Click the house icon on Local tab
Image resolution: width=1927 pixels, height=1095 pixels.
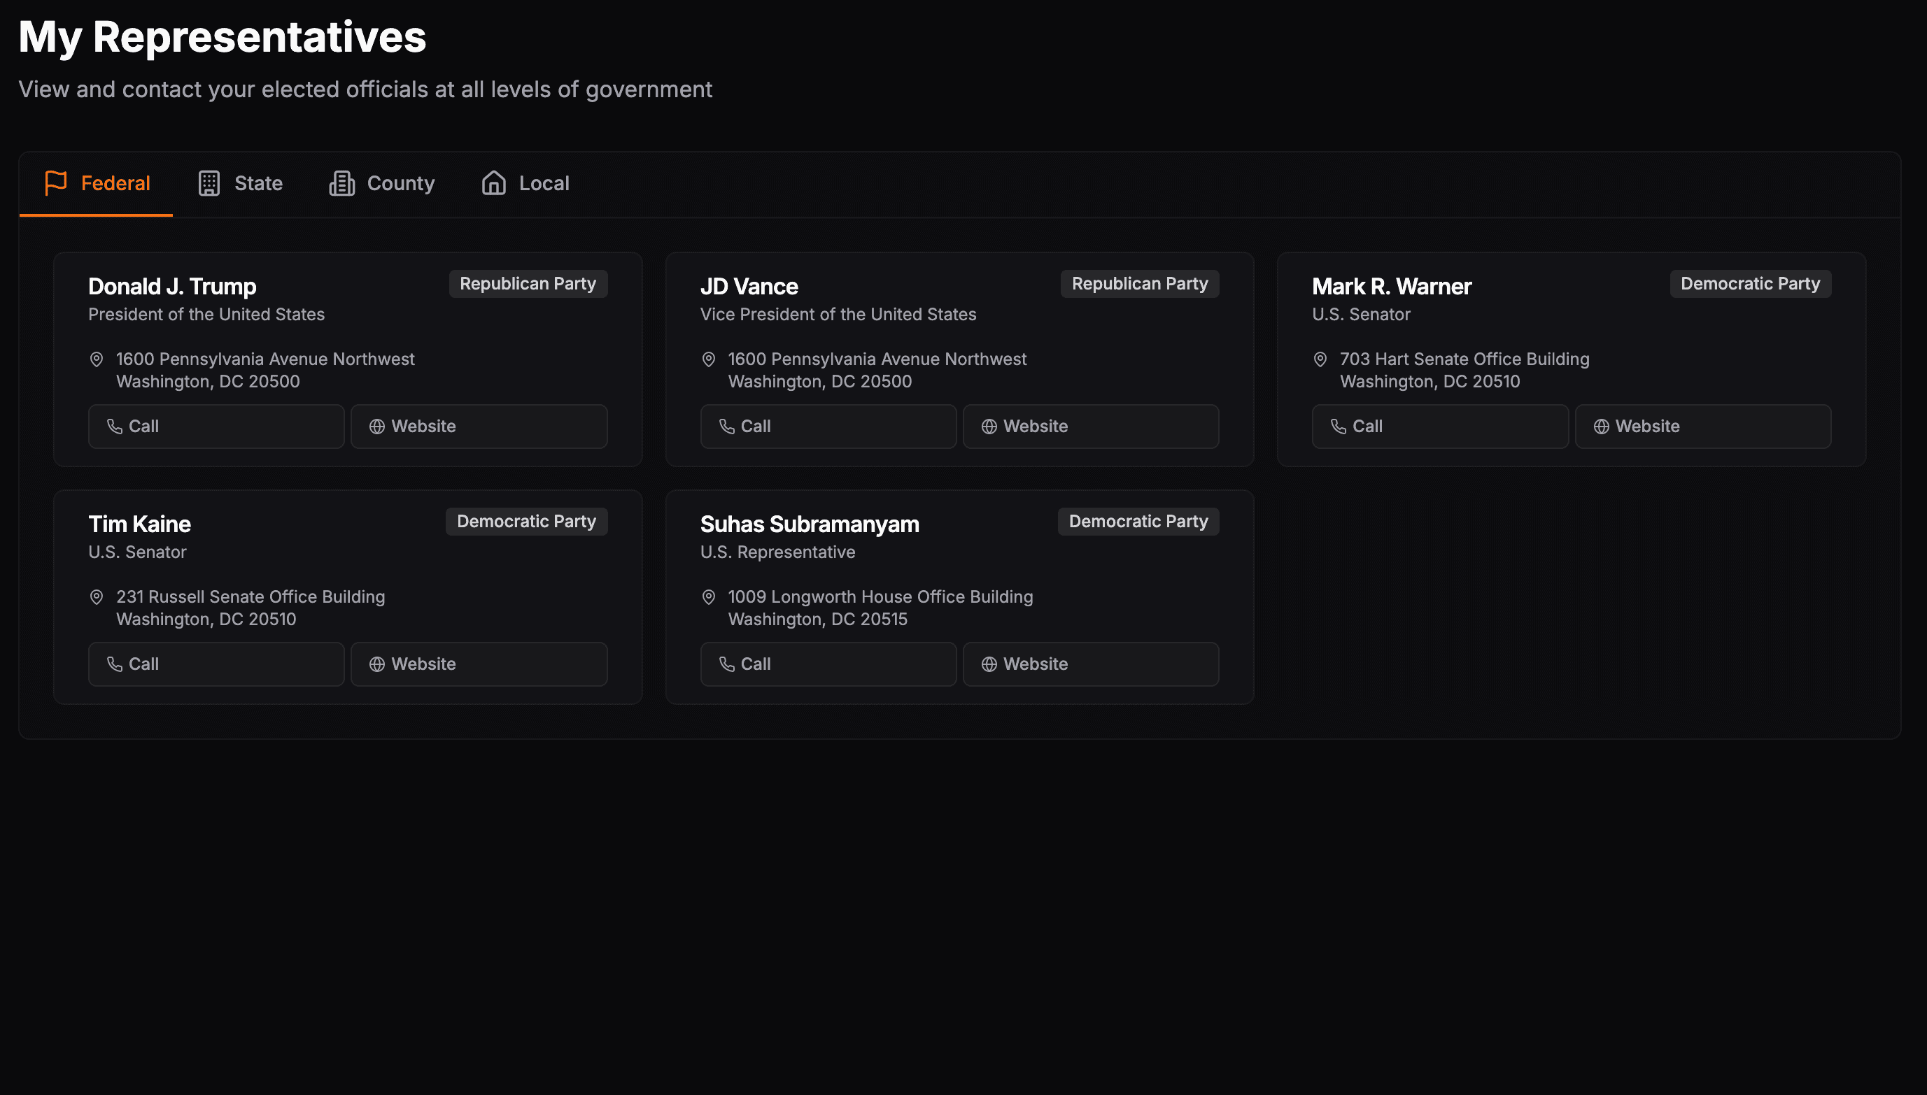coord(493,182)
